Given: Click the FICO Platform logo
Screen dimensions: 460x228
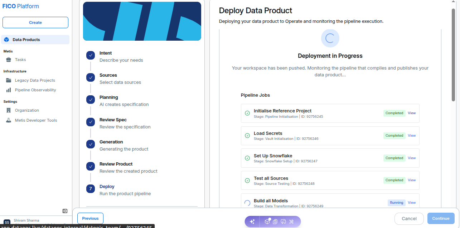Looking at the screenshot, I should tap(21, 6).
